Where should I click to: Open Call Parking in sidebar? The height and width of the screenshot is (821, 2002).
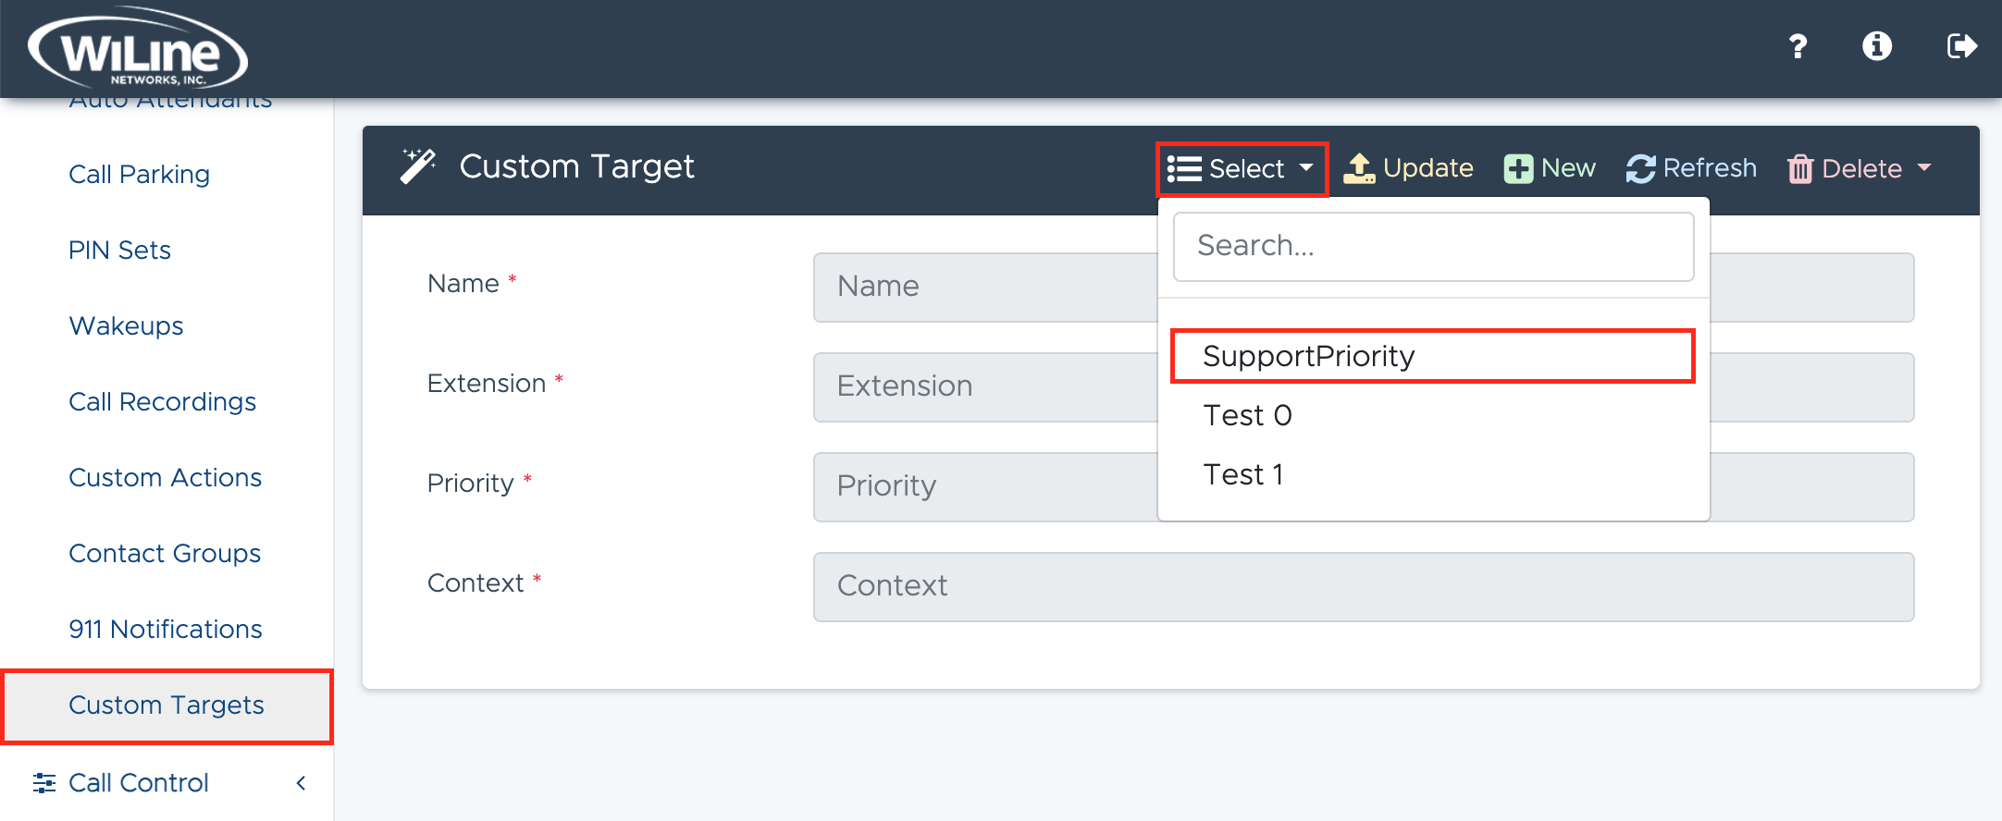click(x=140, y=174)
